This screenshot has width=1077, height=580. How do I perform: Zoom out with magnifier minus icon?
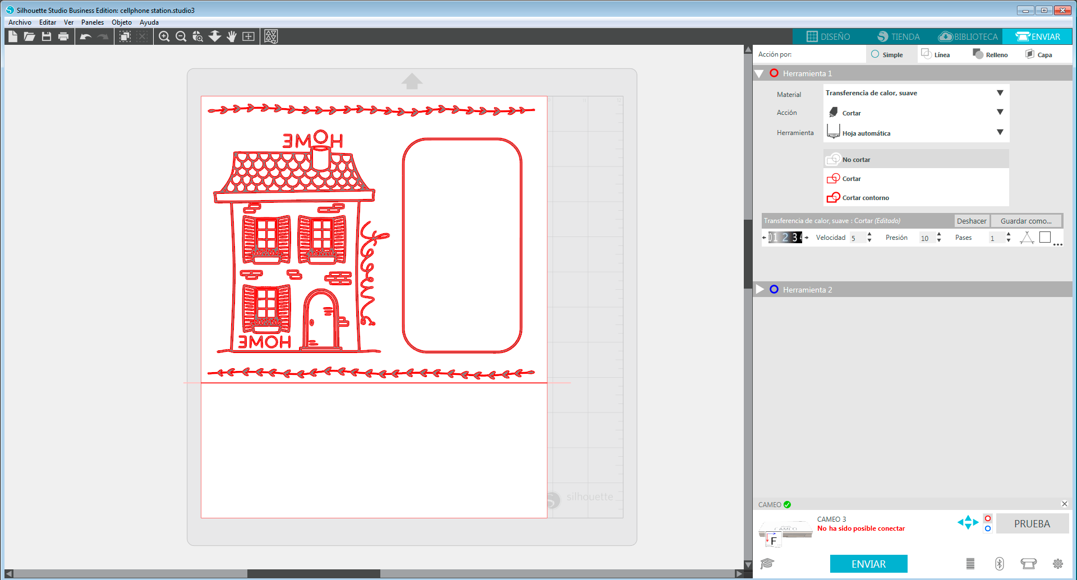(181, 36)
